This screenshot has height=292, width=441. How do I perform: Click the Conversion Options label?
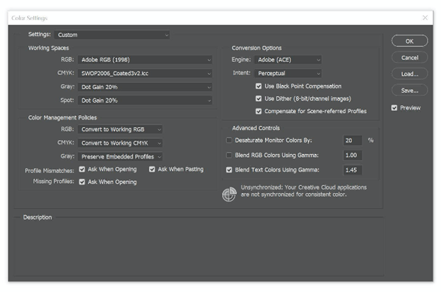pyautogui.click(x=257, y=48)
